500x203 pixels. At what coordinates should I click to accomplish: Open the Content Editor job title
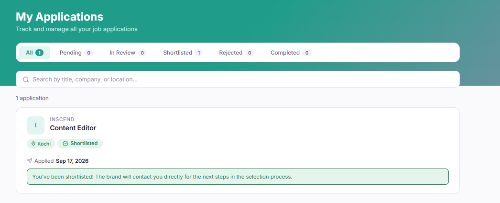(73, 128)
